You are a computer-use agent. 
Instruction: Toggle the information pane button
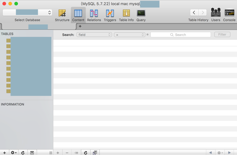pyautogui.click(x=32, y=153)
